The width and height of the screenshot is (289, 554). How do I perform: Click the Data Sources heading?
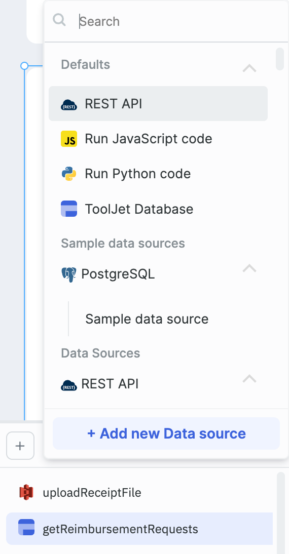tap(100, 353)
